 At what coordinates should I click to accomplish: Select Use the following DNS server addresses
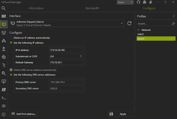11,74
